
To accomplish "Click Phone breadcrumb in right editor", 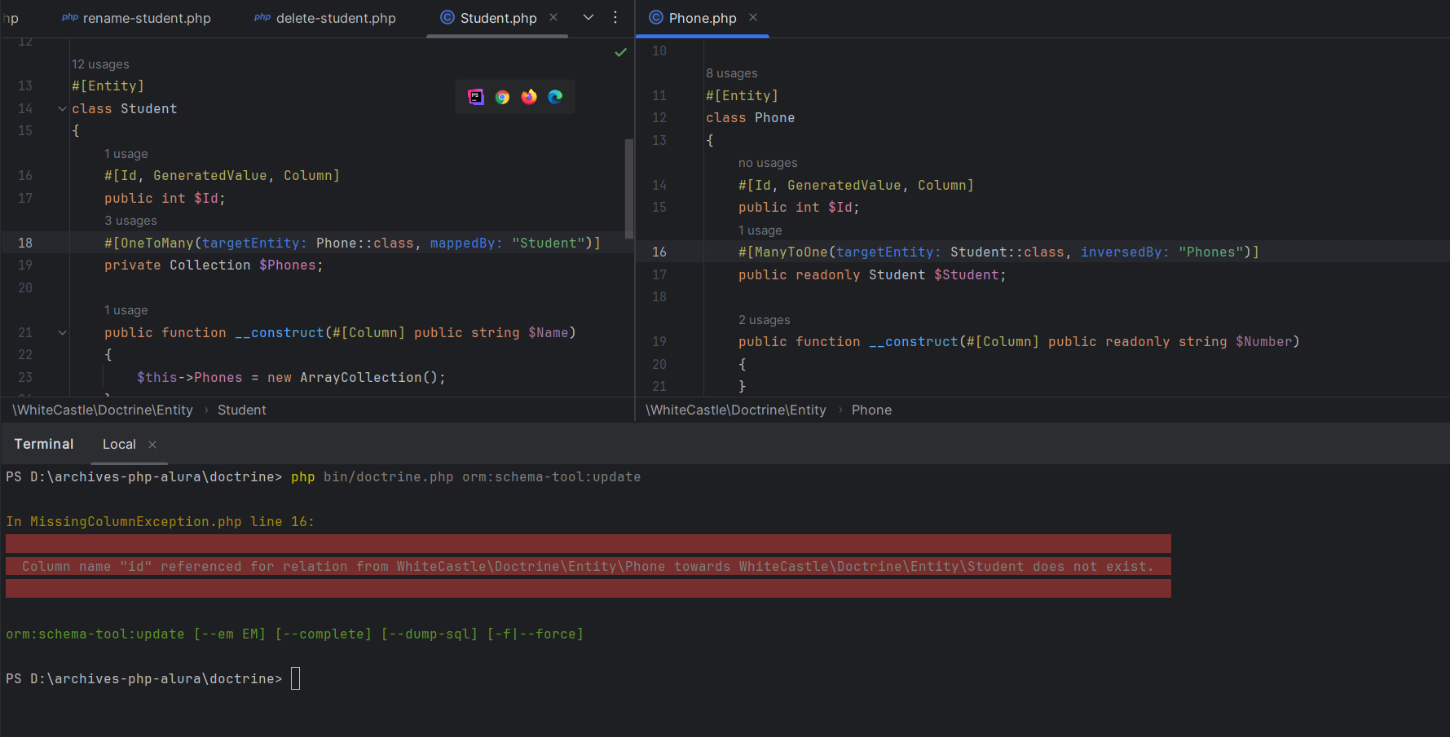I will click(871, 410).
